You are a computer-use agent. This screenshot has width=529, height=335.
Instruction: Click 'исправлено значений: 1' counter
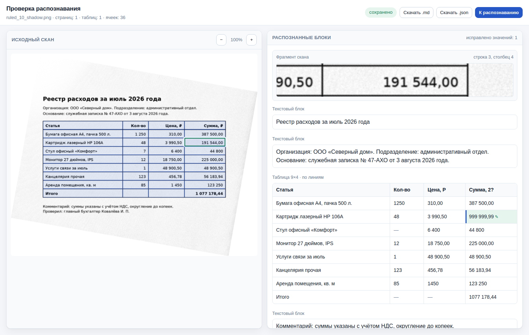click(x=492, y=38)
